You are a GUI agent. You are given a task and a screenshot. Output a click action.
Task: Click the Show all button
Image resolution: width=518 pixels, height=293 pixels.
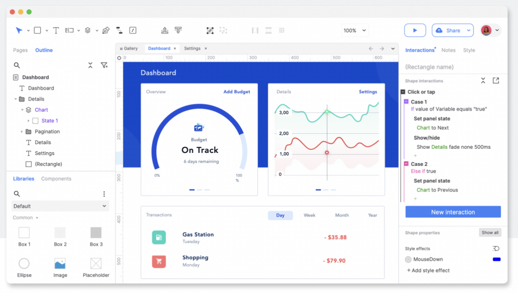click(490, 232)
